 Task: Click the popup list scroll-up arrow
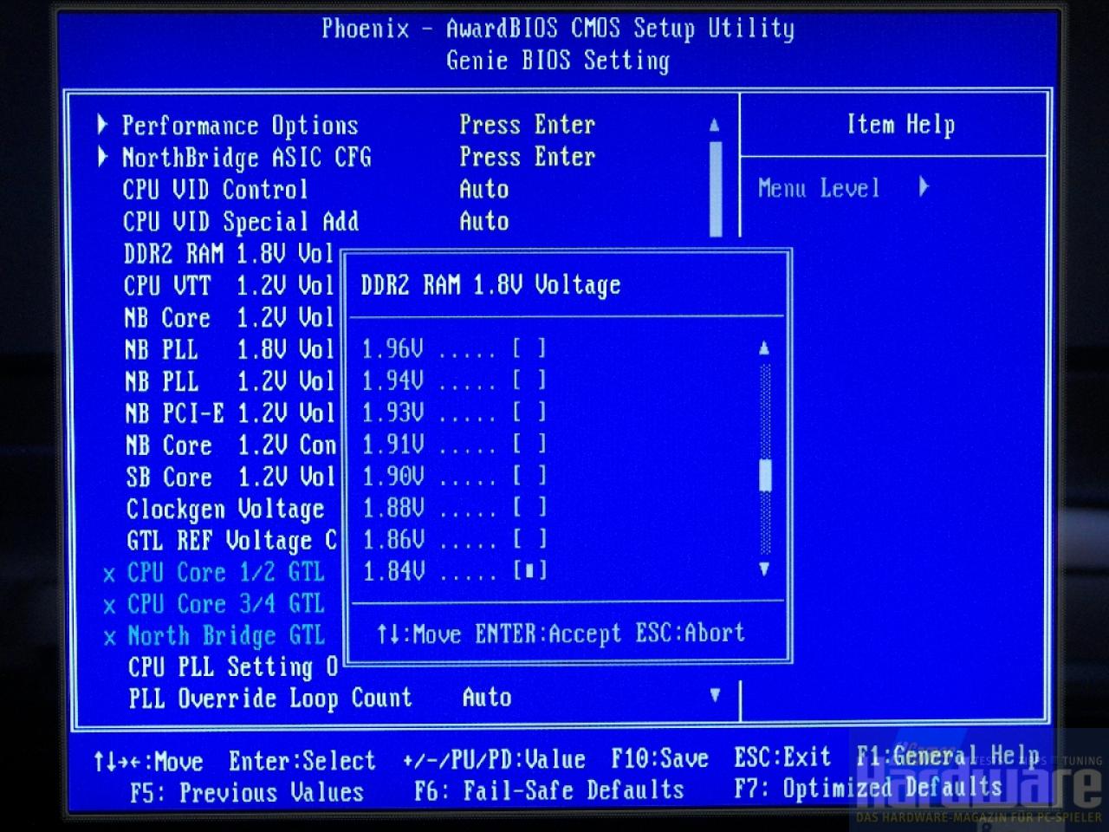(763, 348)
